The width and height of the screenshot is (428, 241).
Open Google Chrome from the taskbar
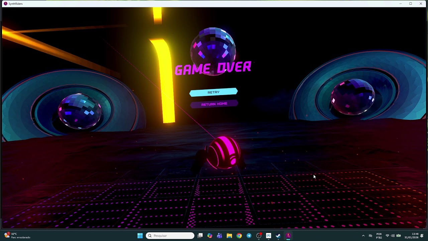point(239,236)
